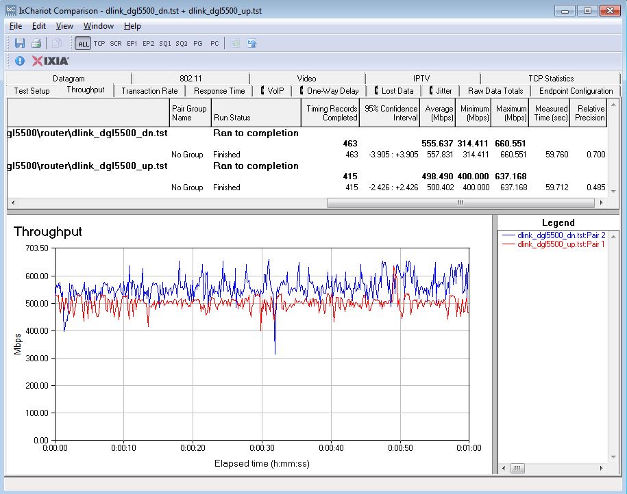Open the View menu

pos(64,26)
